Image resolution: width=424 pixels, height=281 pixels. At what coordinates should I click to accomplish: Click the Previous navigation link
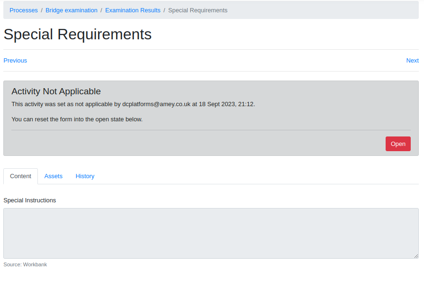tap(15, 60)
